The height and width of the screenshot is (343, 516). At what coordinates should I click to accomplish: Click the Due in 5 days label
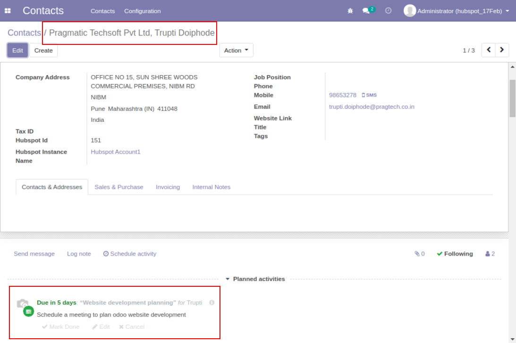[x=57, y=302]
